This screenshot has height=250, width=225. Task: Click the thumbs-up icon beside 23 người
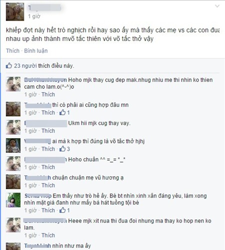click(9, 65)
